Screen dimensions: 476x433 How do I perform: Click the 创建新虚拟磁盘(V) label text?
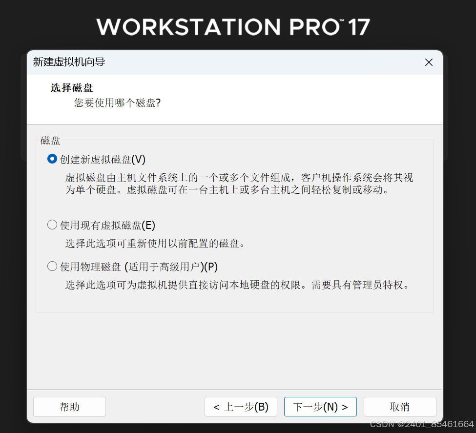pos(103,159)
